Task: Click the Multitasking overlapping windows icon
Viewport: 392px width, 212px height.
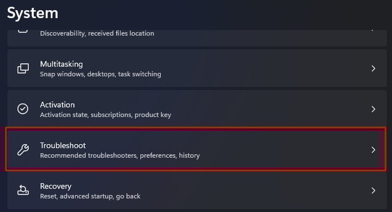Action: click(23, 68)
